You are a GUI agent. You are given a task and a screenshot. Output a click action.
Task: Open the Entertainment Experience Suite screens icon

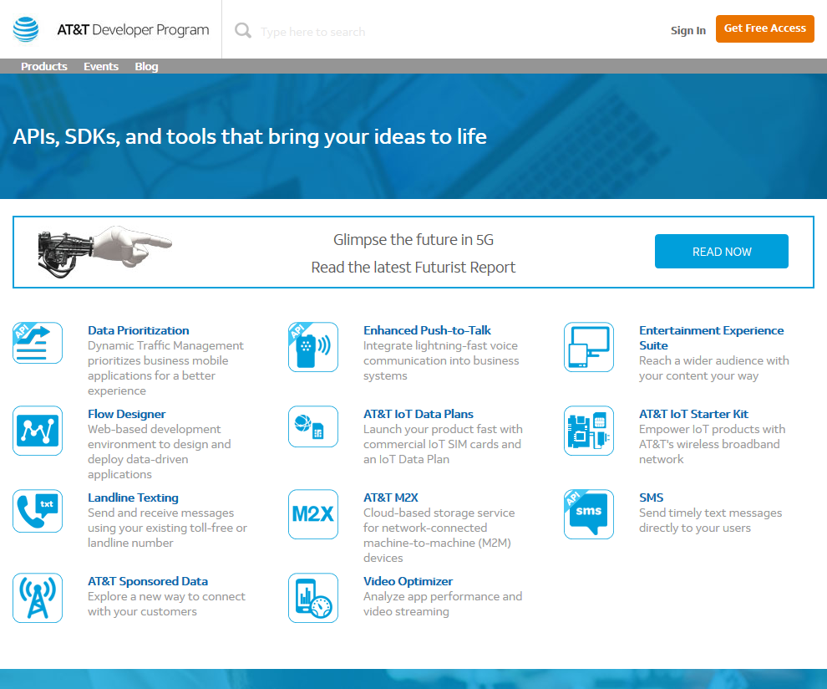[589, 347]
